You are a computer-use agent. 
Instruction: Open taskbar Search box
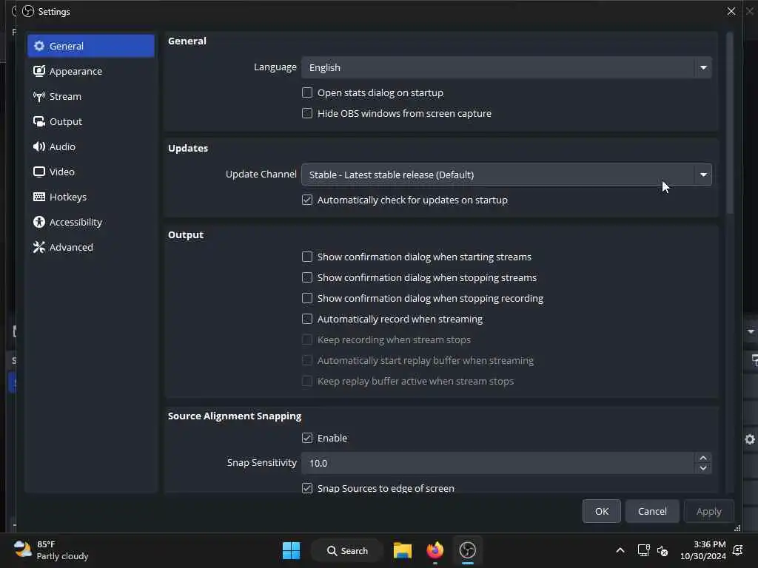click(347, 550)
